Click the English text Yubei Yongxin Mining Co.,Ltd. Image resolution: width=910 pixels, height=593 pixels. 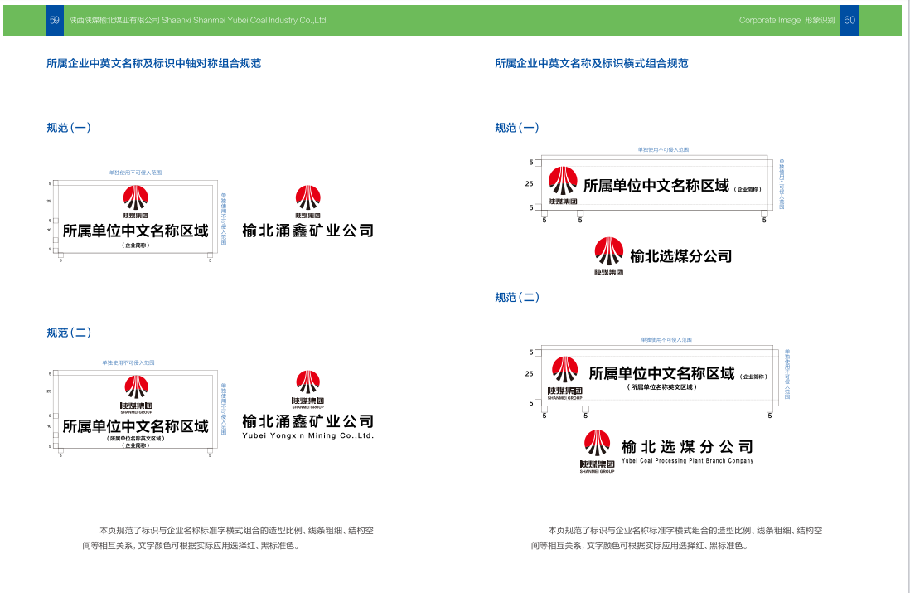click(307, 435)
